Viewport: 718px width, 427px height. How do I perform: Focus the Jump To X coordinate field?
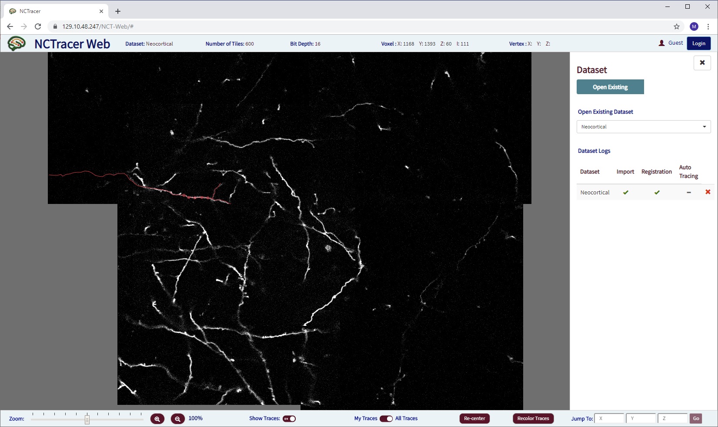point(609,418)
